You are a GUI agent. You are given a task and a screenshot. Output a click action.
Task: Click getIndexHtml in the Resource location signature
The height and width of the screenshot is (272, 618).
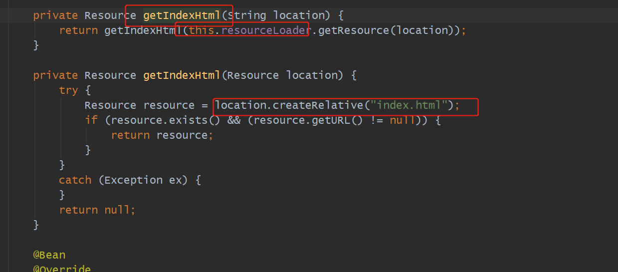(x=182, y=75)
